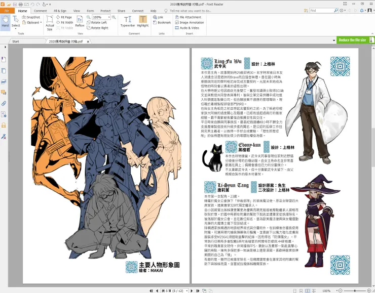
Task: Click Fit Page view option
Action: tap(64, 17)
